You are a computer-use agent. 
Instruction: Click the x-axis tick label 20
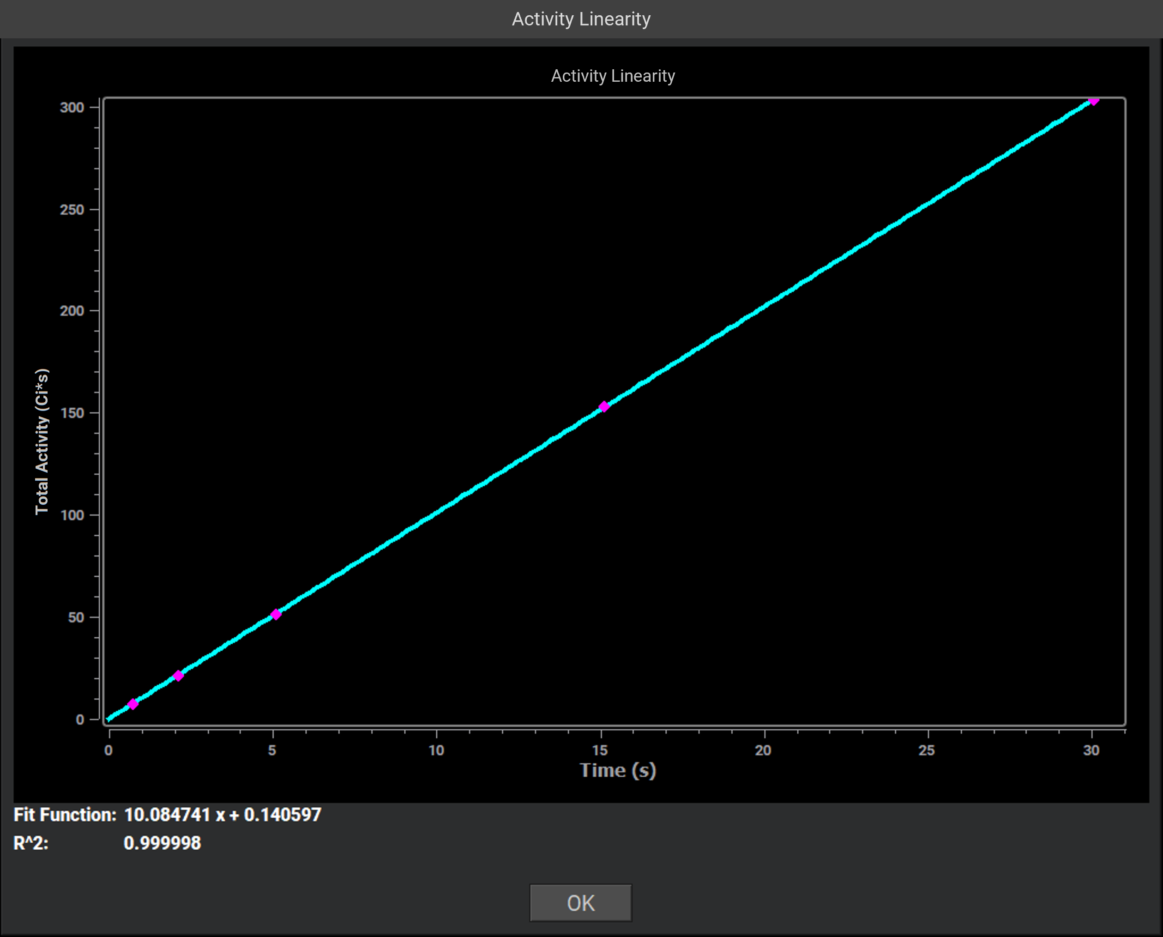coord(763,750)
